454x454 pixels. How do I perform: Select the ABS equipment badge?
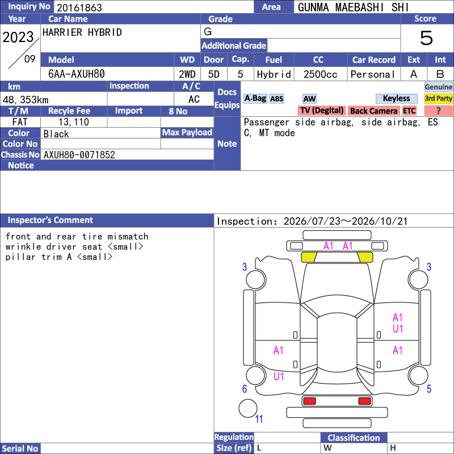coord(276,99)
